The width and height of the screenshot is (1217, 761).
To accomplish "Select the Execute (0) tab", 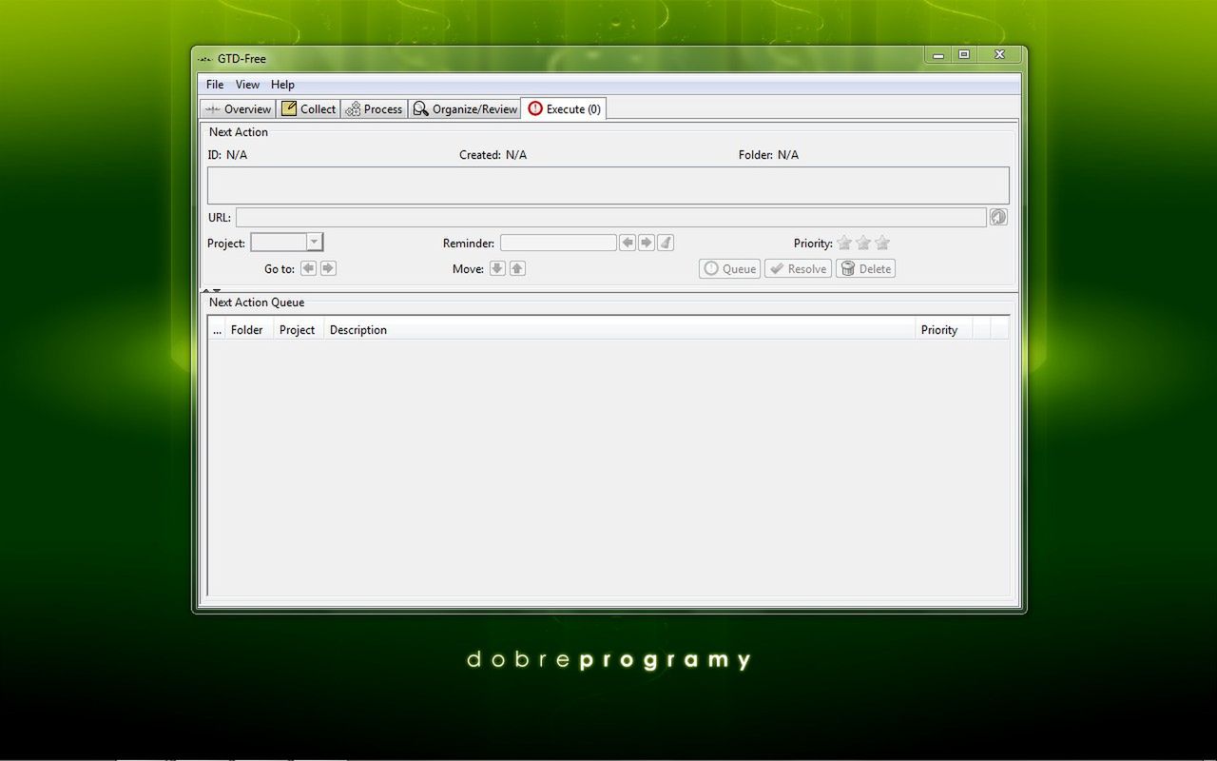I will (x=564, y=109).
